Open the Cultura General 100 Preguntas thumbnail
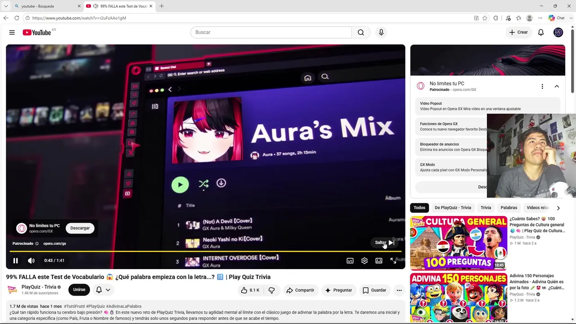This screenshot has width=576, height=324. pos(459,243)
